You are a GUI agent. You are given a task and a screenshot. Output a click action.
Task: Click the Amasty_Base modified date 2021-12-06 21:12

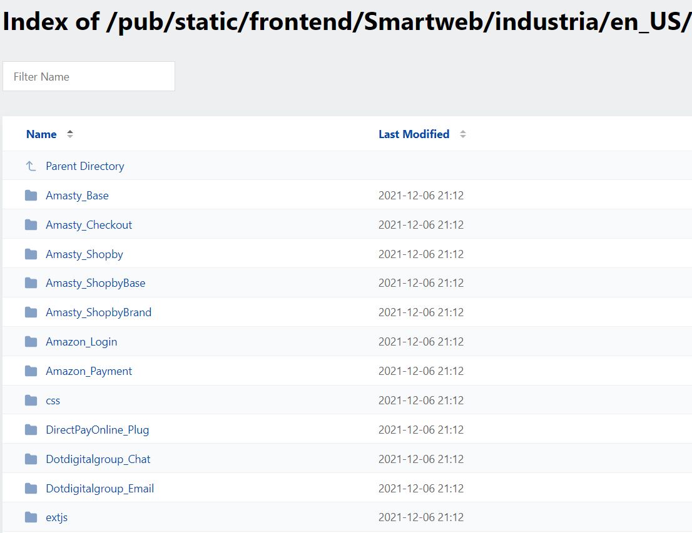point(421,196)
